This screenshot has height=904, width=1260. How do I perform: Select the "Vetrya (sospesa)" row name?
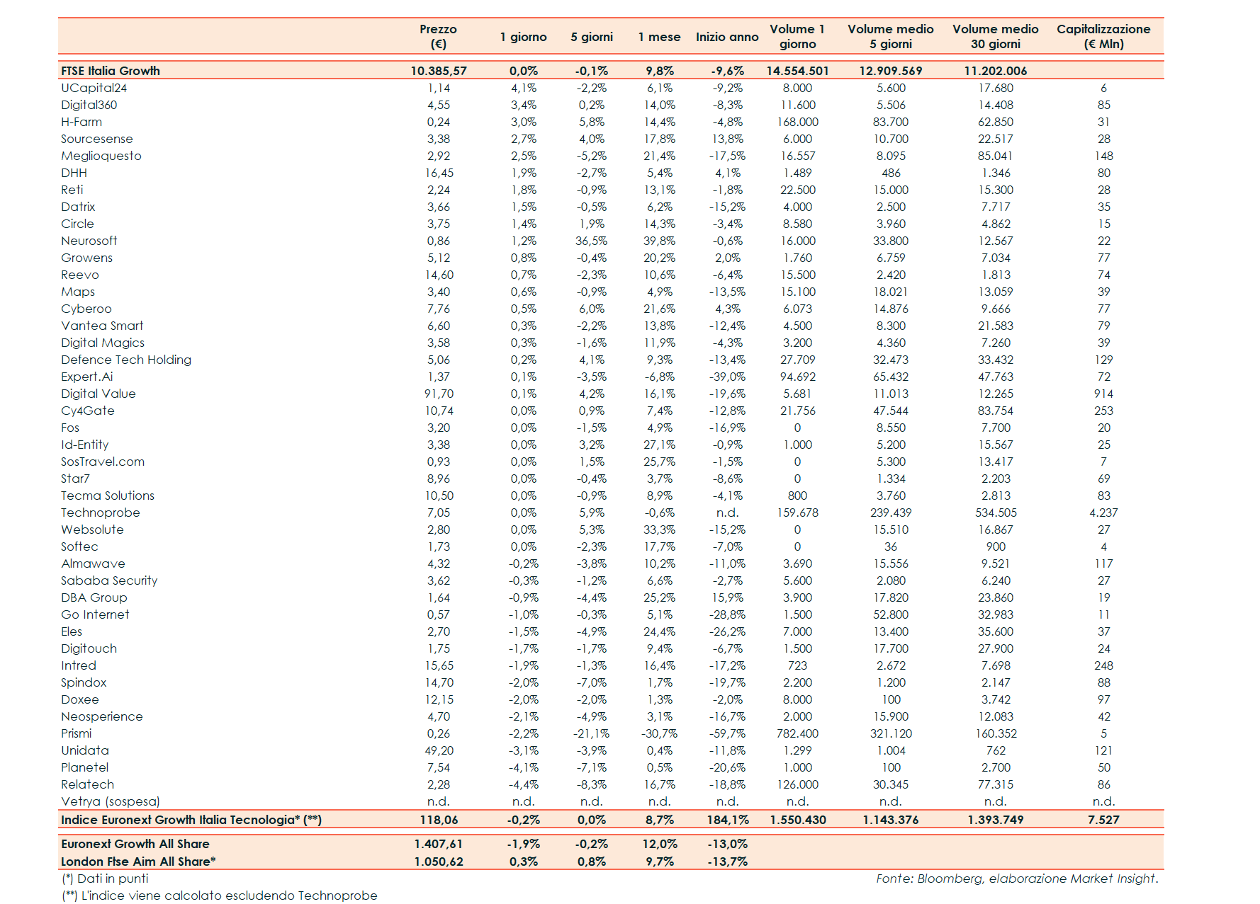tap(111, 801)
